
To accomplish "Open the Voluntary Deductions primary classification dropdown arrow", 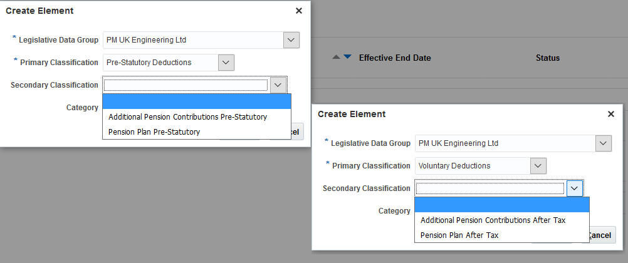I will pos(538,165).
